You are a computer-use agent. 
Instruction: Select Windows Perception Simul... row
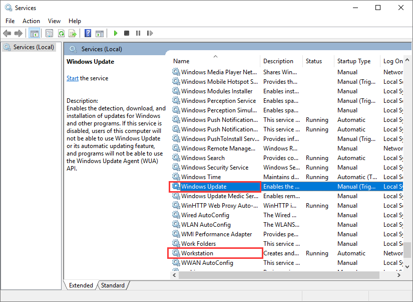coord(287,110)
